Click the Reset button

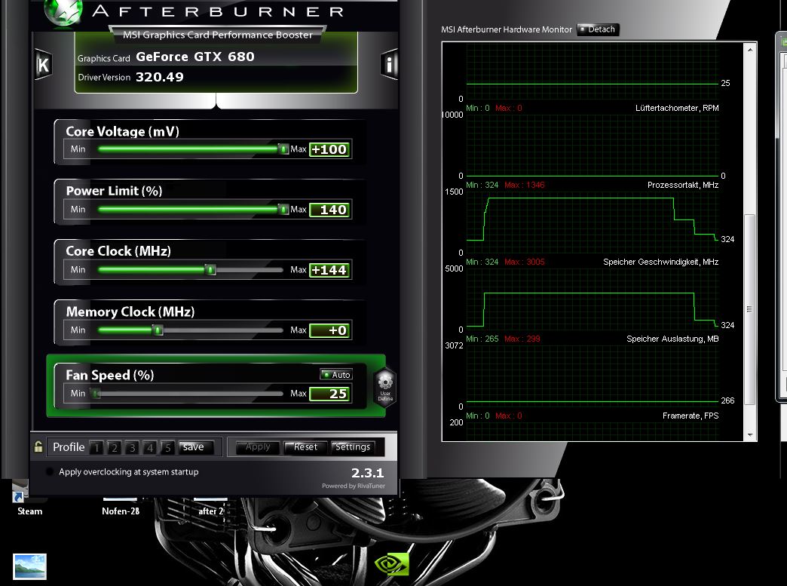pyautogui.click(x=305, y=447)
